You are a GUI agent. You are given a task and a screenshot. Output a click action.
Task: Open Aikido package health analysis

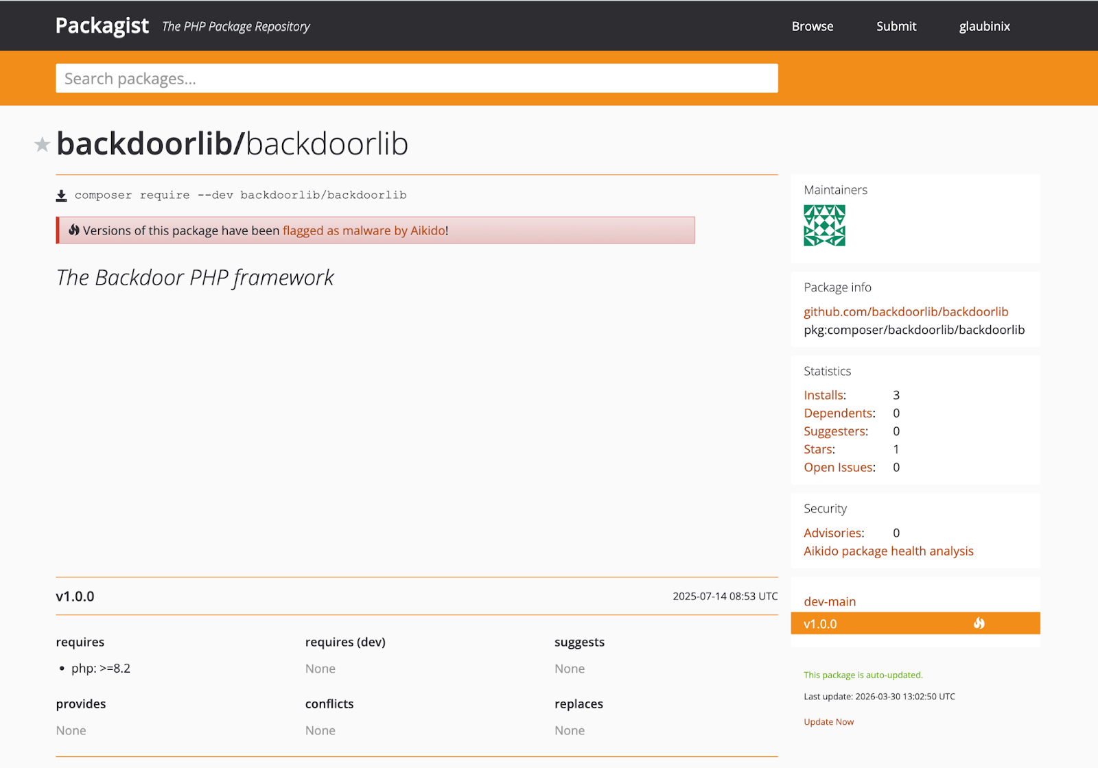click(x=889, y=551)
